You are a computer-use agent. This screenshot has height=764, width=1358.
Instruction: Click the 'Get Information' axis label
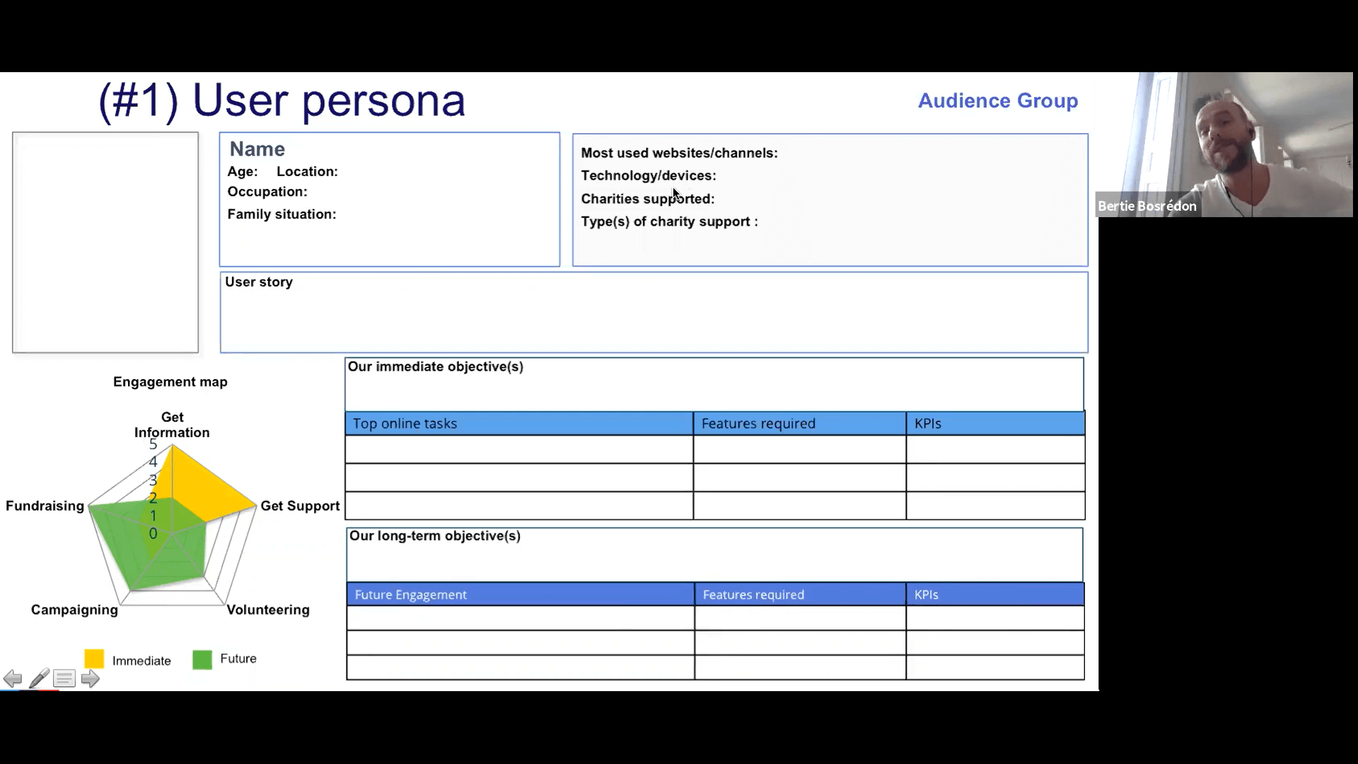[172, 424]
